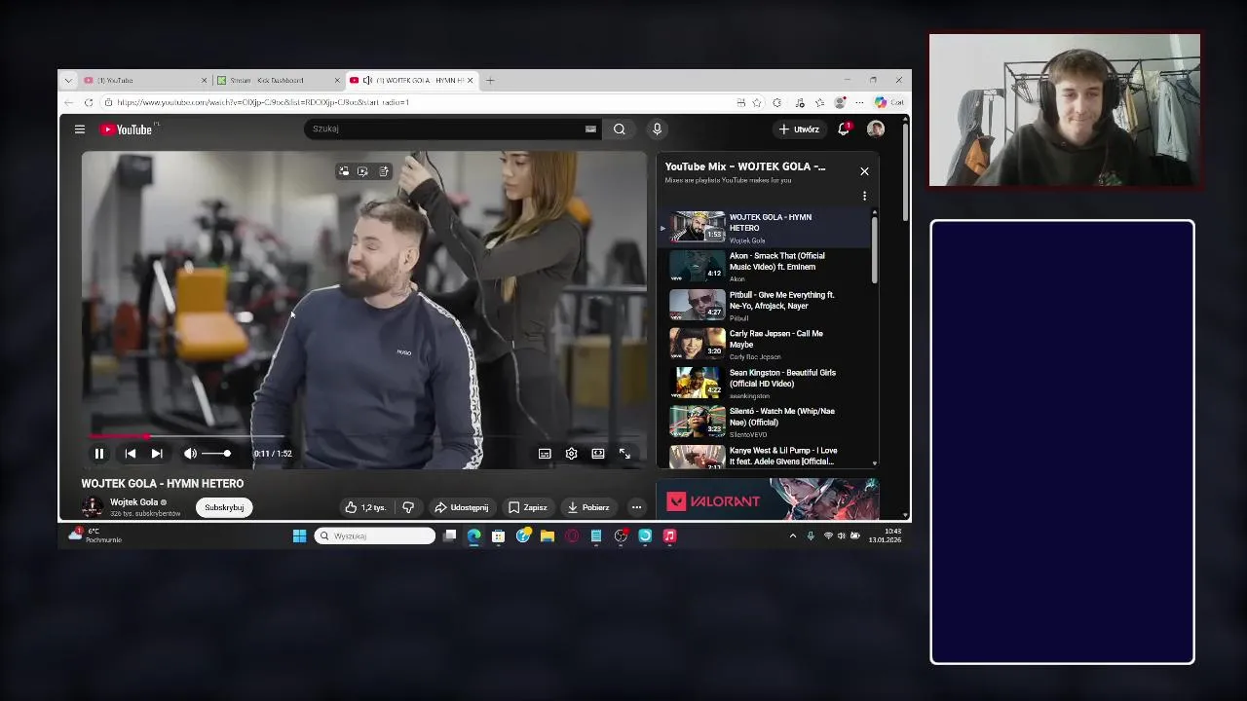Switch to the first YouTube browser tab
The image size is (1247, 701).
[x=144, y=80]
